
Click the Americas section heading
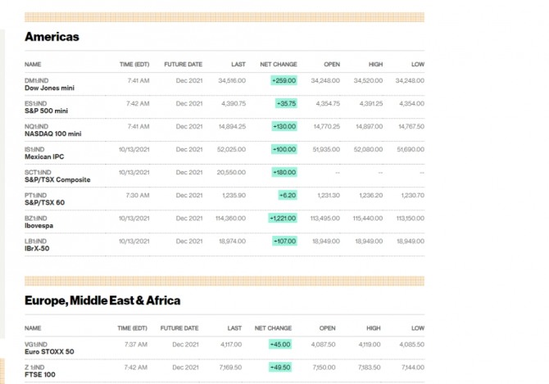coord(52,37)
